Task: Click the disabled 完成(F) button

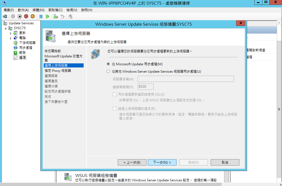Action: [193, 163]
